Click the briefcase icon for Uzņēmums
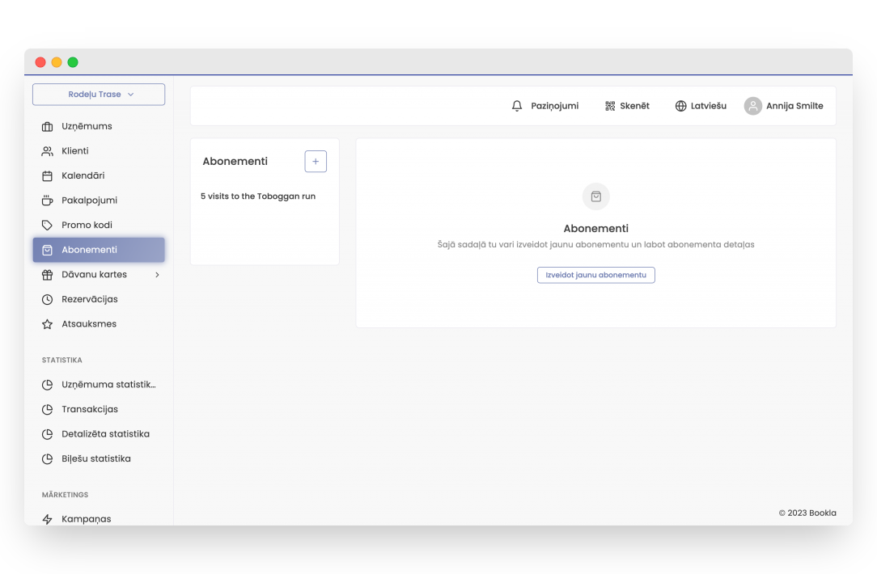 click(47, 127)
